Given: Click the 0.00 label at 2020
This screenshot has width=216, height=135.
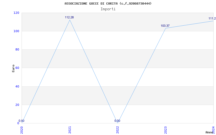Looking at the screenshot, I should [22, 121].
